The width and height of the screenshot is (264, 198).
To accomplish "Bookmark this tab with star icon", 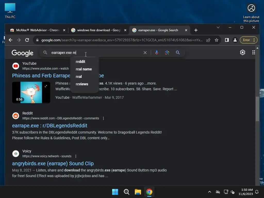I will (217, 40).
